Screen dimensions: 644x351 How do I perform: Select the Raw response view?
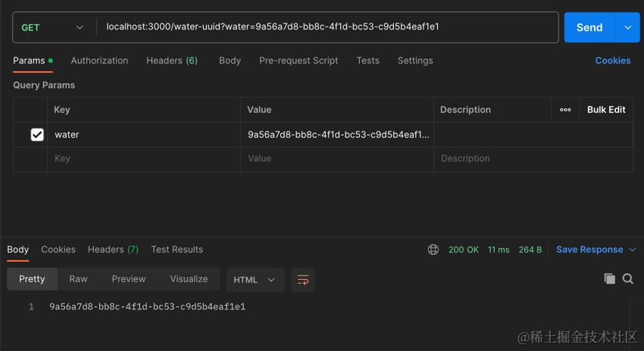point(78,279)
